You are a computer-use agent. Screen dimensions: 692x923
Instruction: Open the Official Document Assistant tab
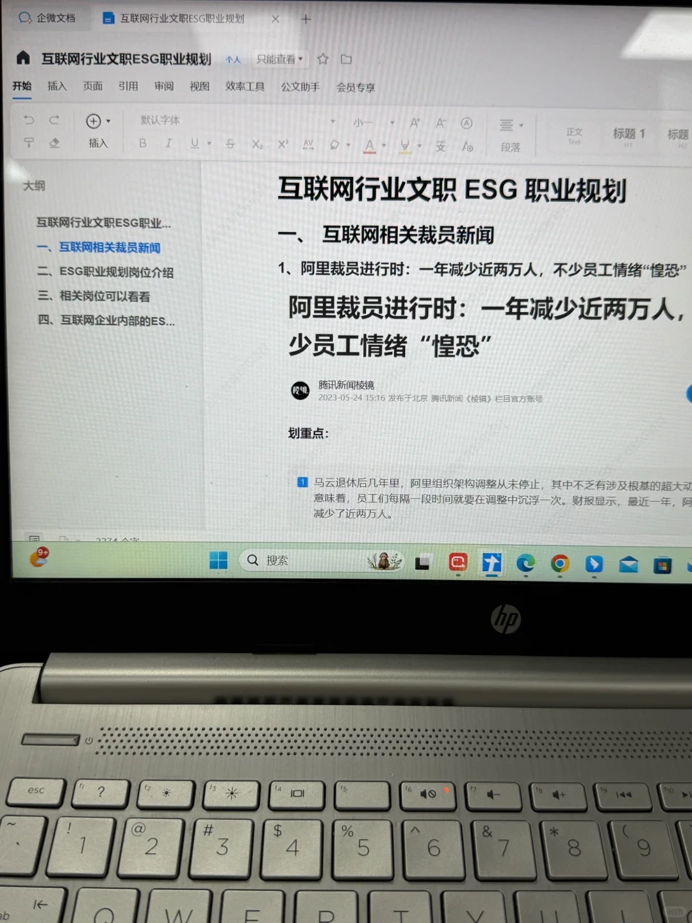[x=300, y=87]
